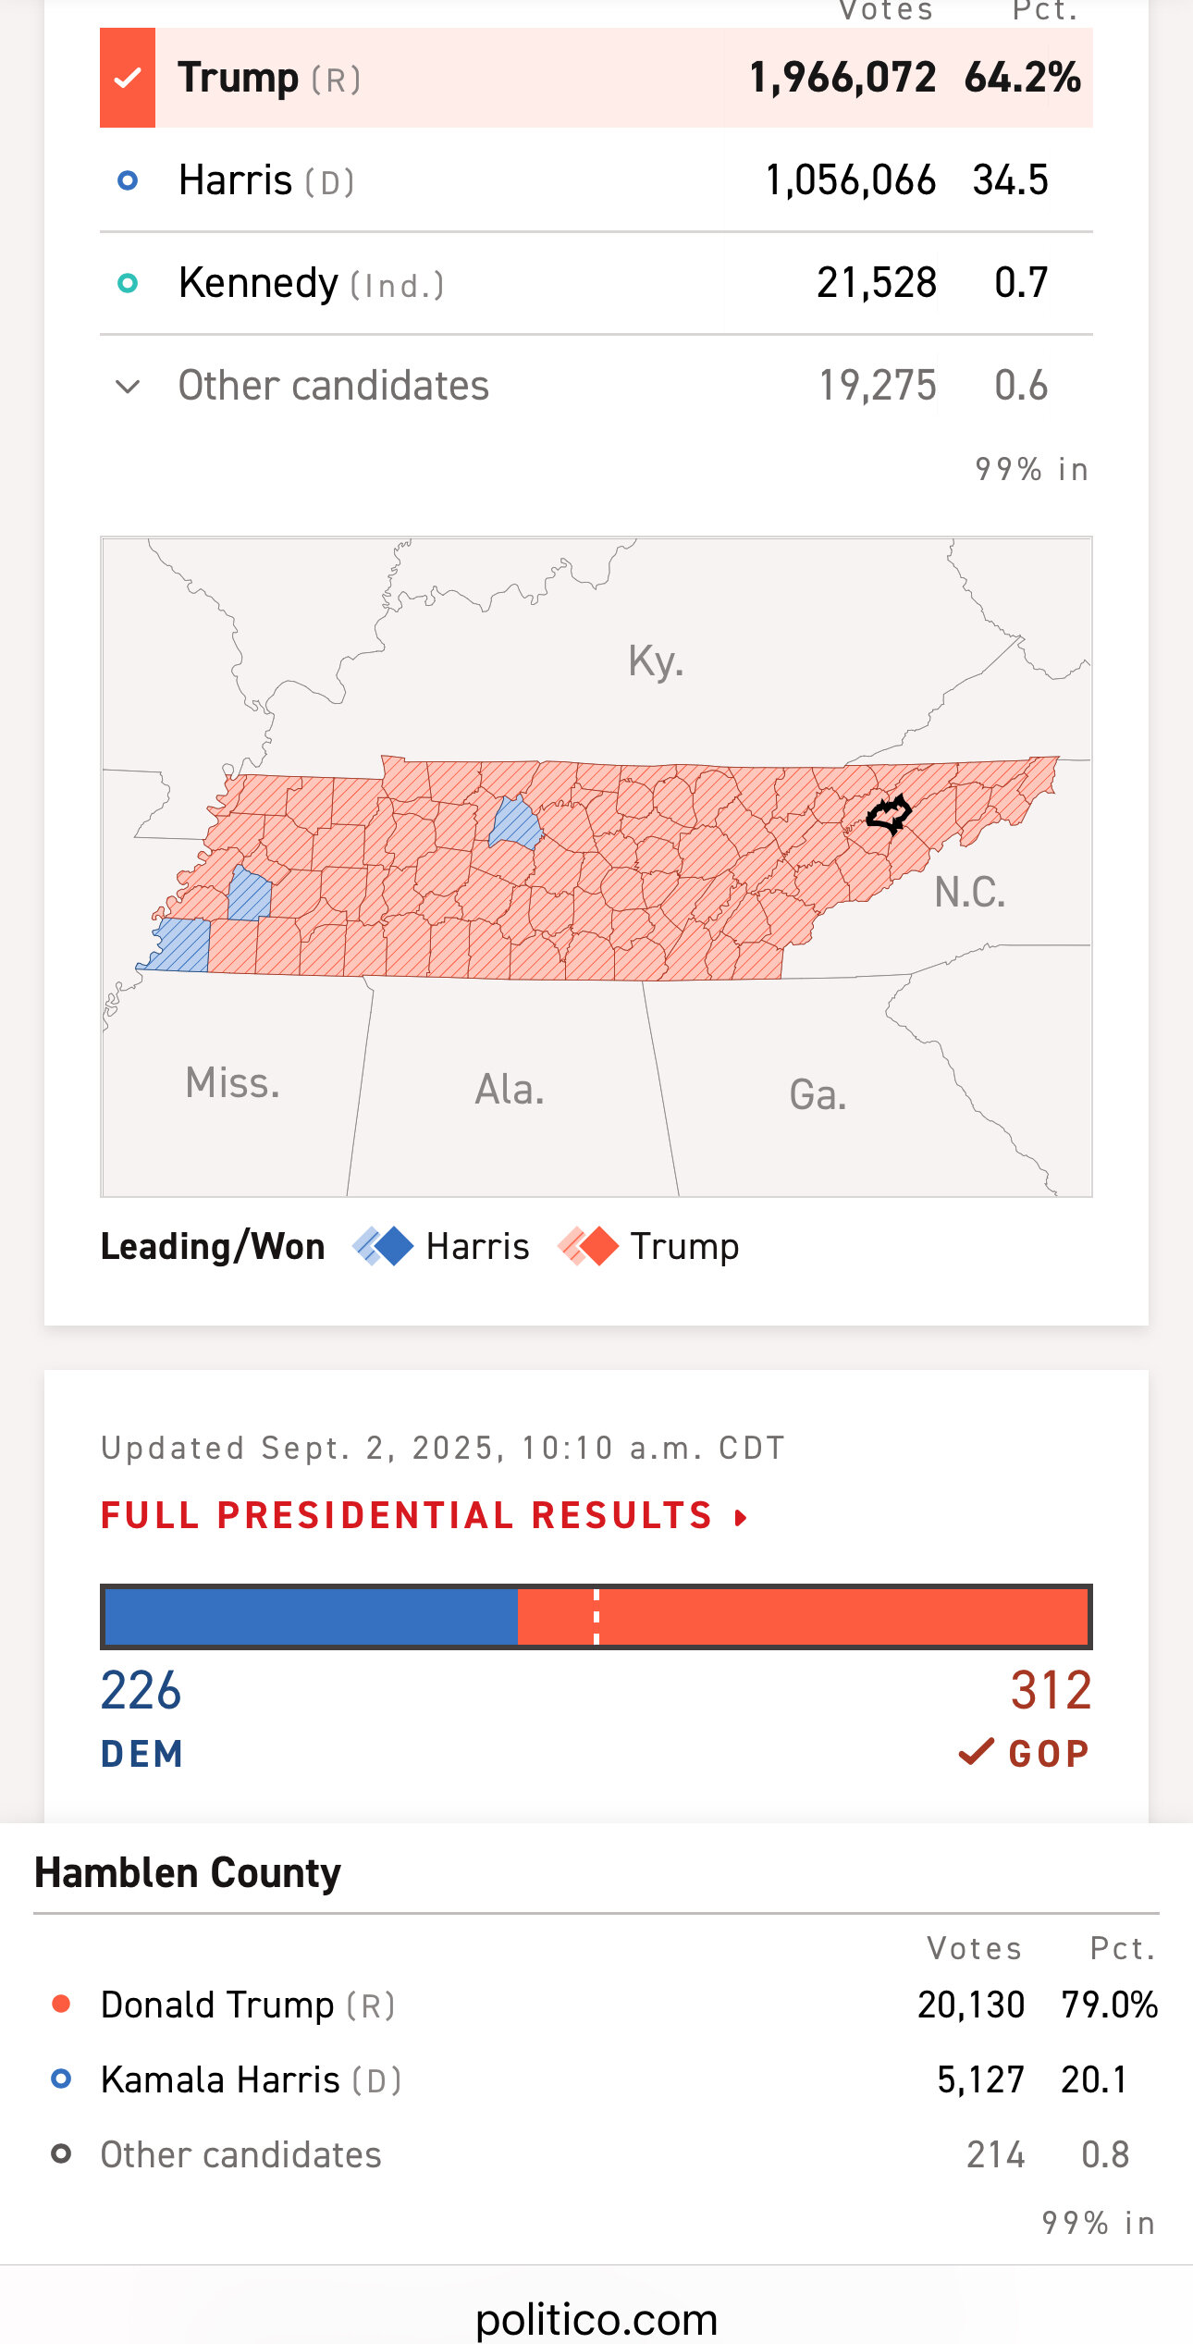Click the Harris legend diamond swatch
Screen dimensions: 1193x2344
(383, 1246)
